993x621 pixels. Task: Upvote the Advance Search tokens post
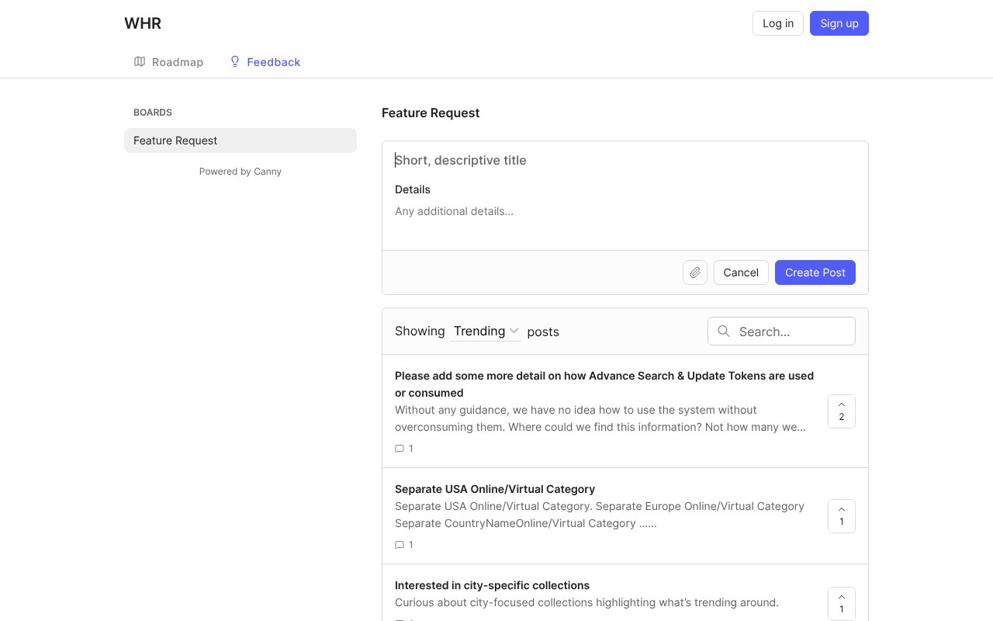(841, 411)
